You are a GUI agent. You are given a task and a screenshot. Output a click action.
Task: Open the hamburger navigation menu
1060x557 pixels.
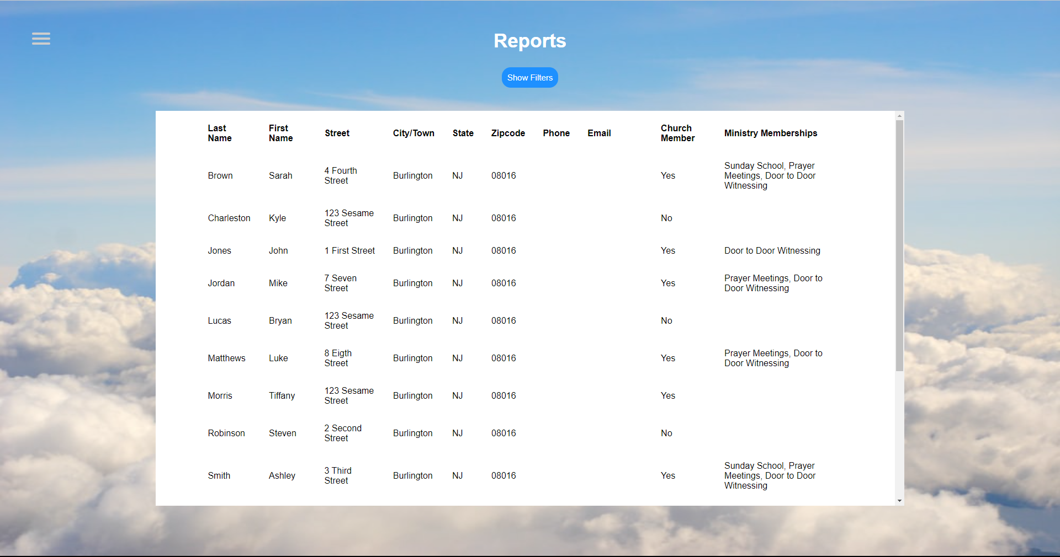pyautogui.click(x=41, y=39)
